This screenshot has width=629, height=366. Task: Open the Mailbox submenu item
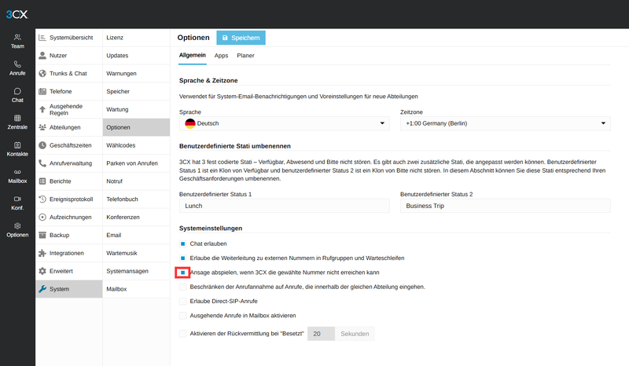tap(136, 289)
